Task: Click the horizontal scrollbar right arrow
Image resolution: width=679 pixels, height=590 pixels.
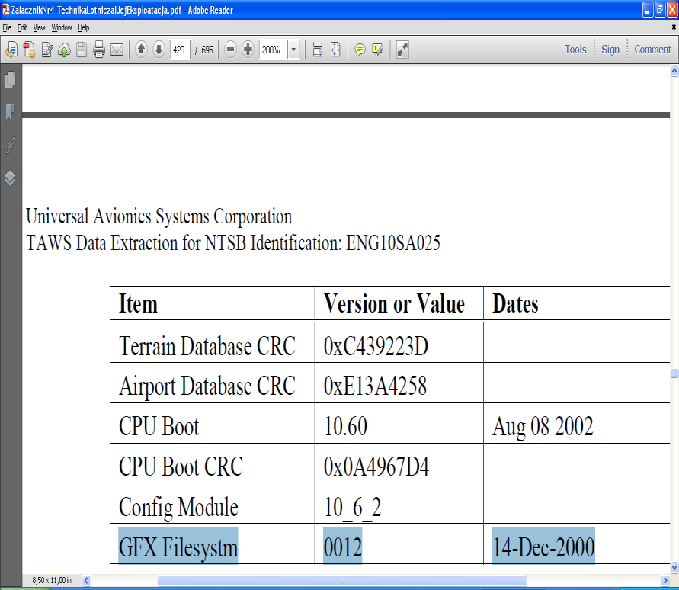Action: [x=665, y=580]
